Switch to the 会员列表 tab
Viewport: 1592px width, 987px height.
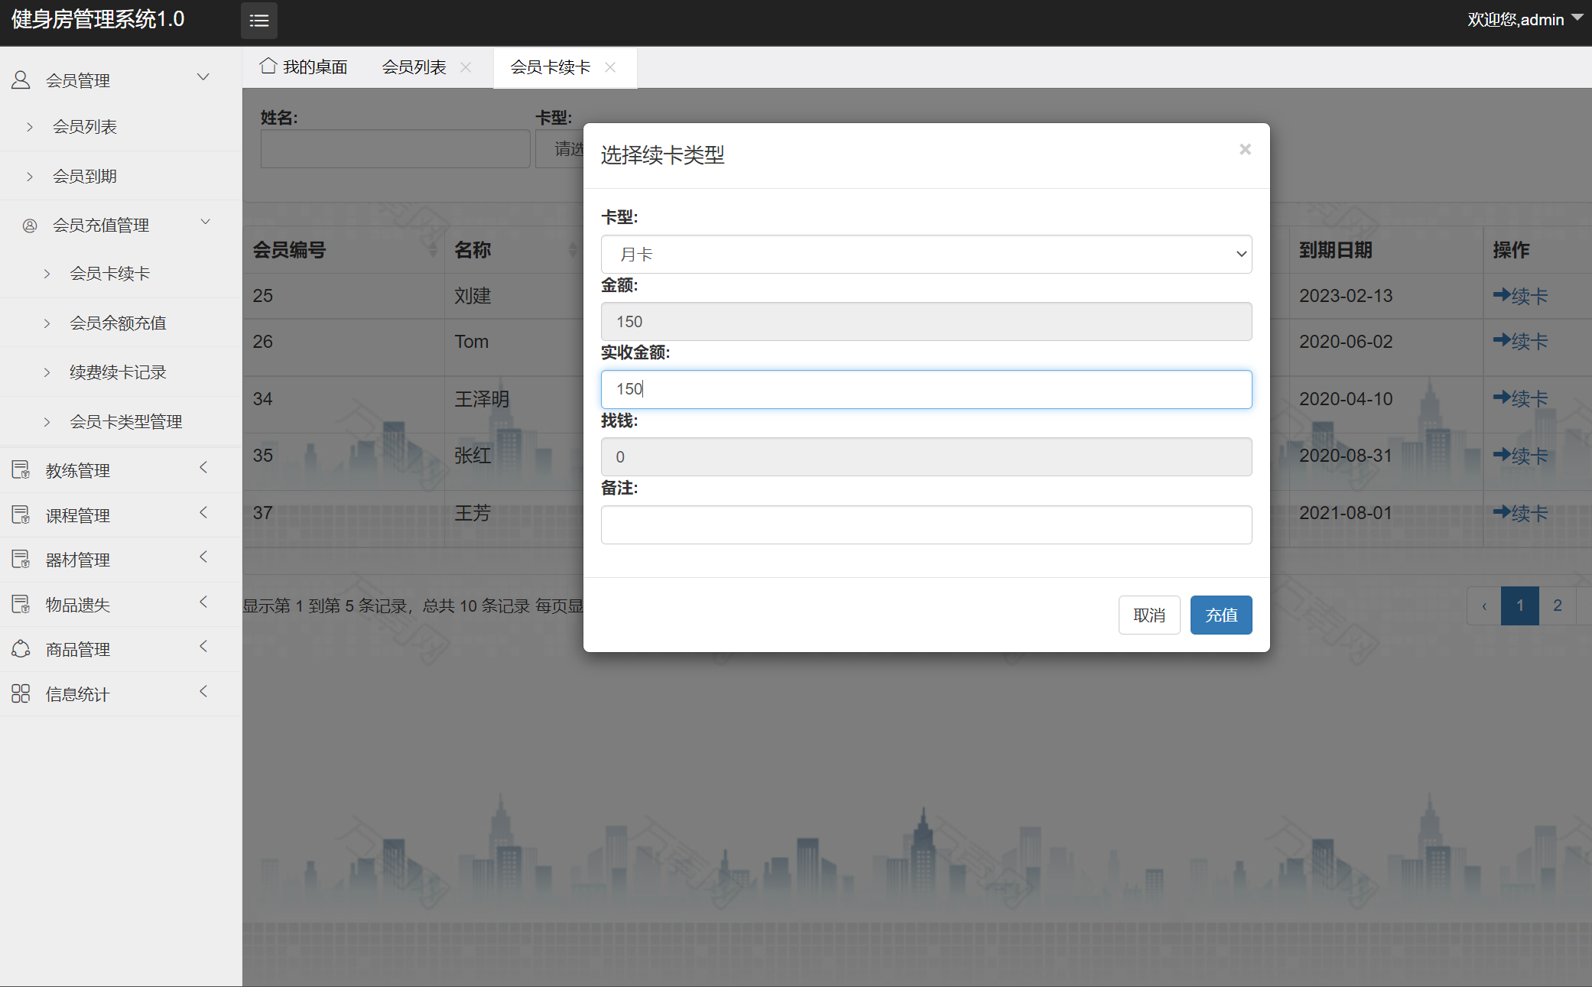[414, 67]
